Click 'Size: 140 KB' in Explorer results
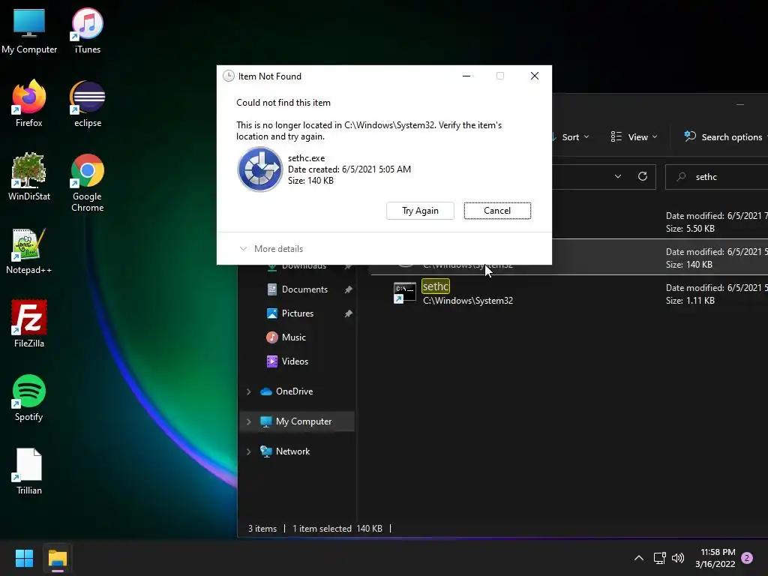 [x=689, y=265]
